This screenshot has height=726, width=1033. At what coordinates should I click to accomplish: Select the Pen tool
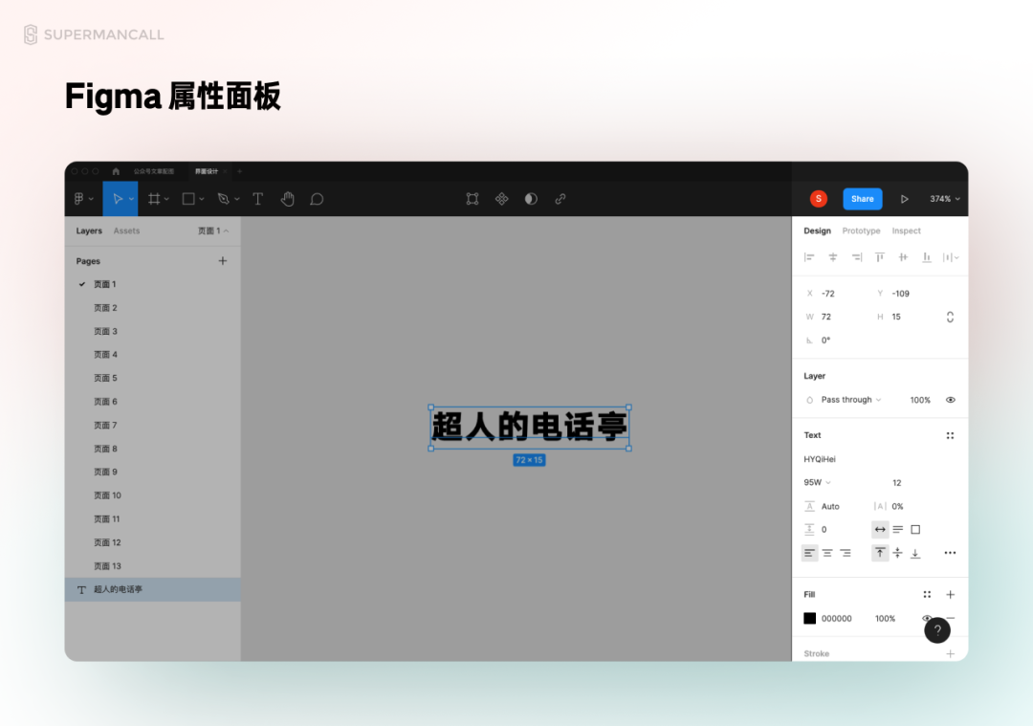[222, 198]
